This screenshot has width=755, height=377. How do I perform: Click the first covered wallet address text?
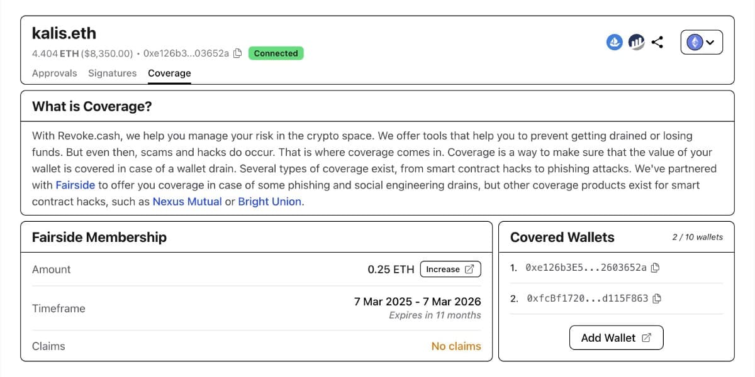coord(585,268)
